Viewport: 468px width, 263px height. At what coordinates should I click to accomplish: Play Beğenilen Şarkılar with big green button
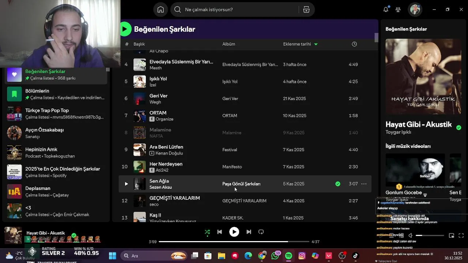(125, 29)
